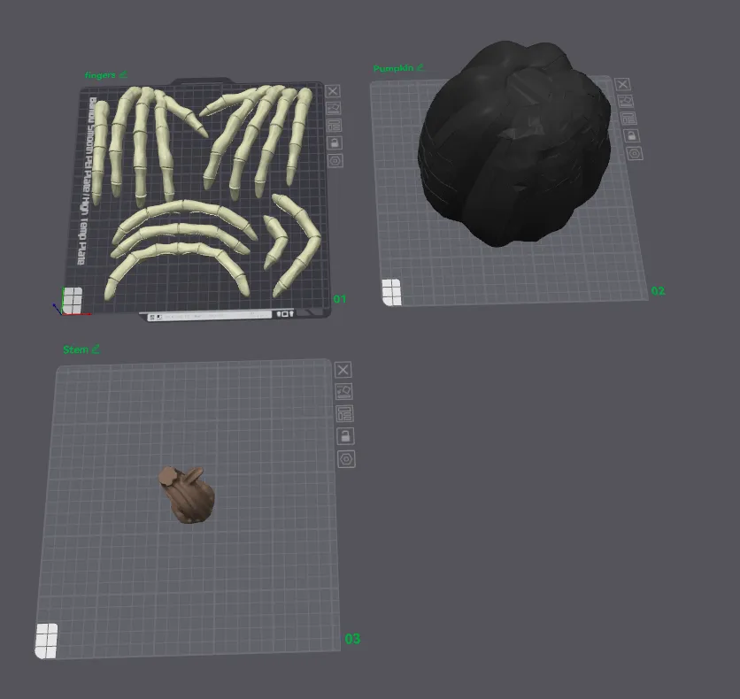Open plate settings for the Pumpkin plate
The image size is (740, 699).
pyautogui.click(x=635, y=152)
